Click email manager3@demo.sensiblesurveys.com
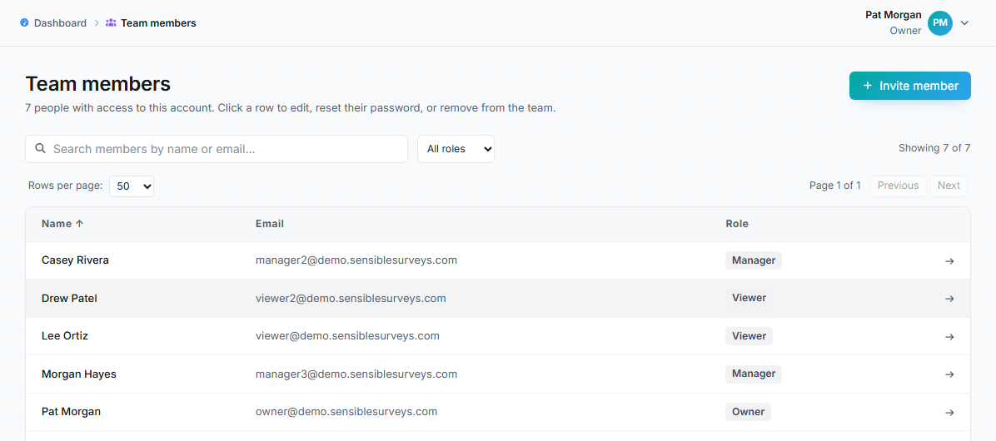This screenshot has height=441, width=996. 356,374
